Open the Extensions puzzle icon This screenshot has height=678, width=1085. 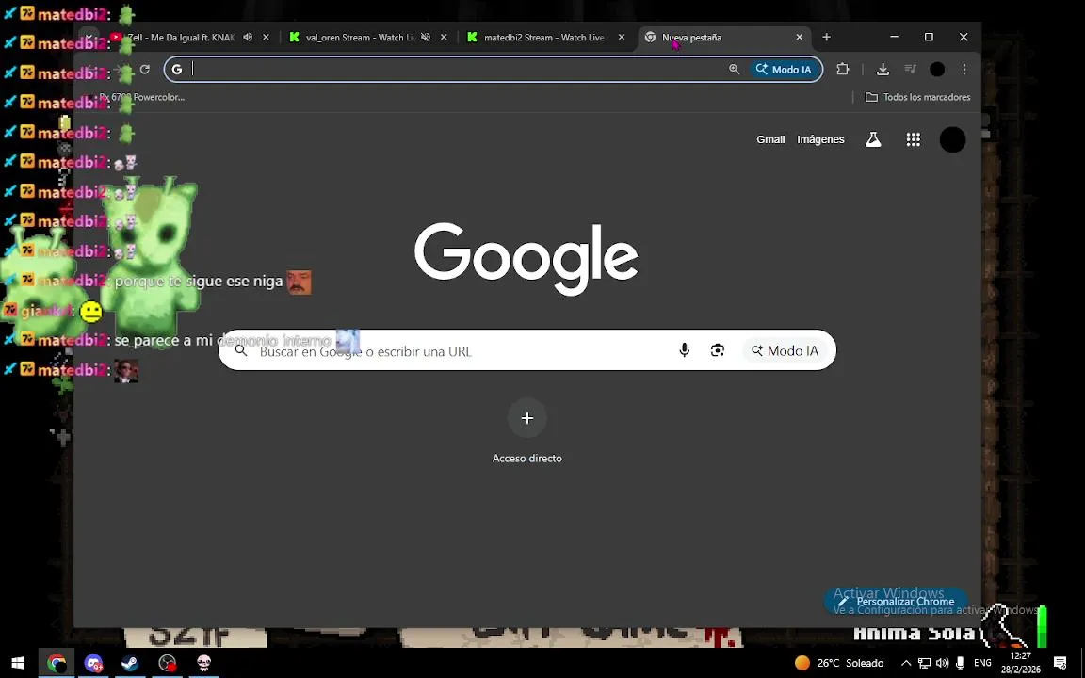click(x=842, y=69)
